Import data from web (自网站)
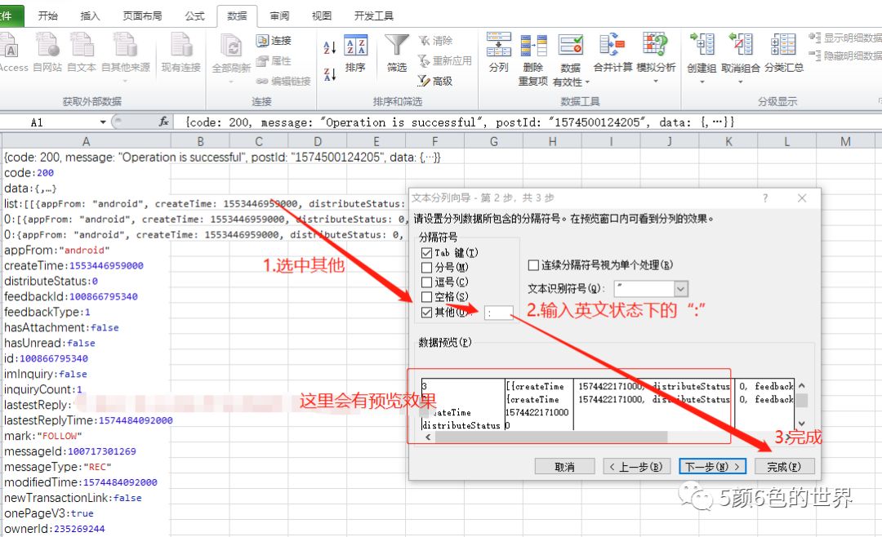This screenshot has width=882, height=537. (47, 54)
